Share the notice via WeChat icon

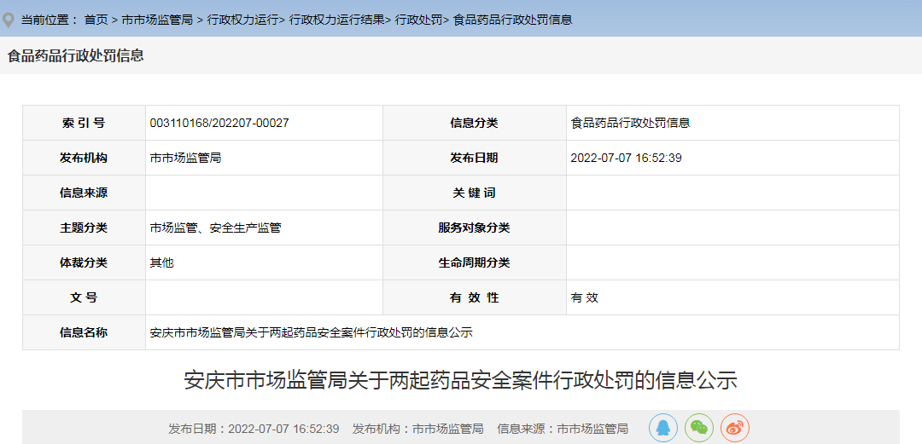(x=699, y=428)
